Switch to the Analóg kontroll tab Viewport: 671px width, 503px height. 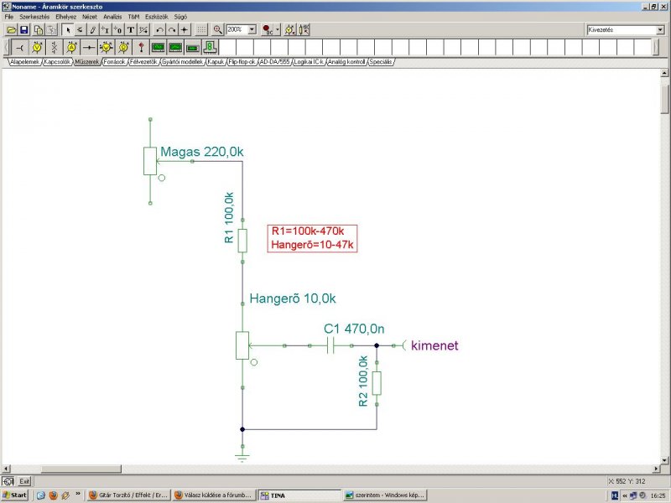(x=346, y=62)
